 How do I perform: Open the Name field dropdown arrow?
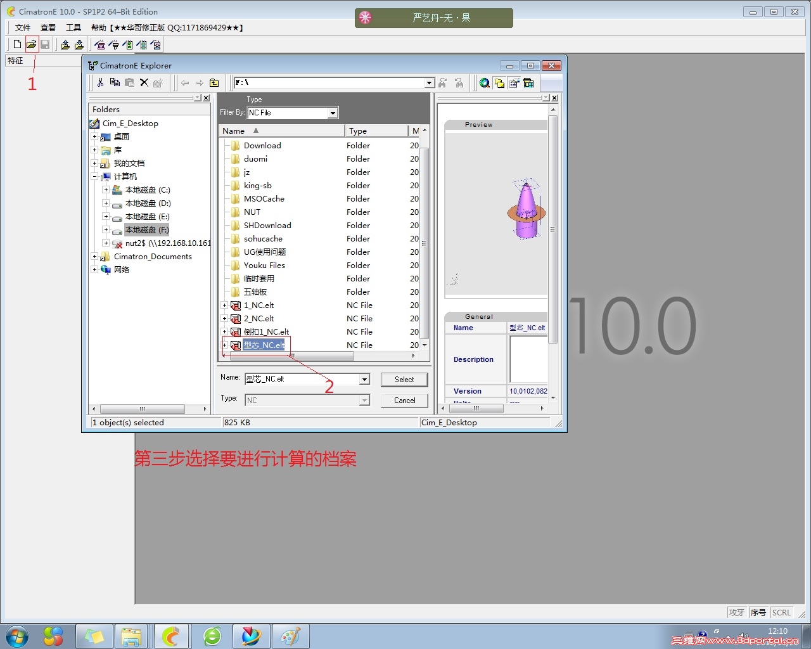pos(364,379)
